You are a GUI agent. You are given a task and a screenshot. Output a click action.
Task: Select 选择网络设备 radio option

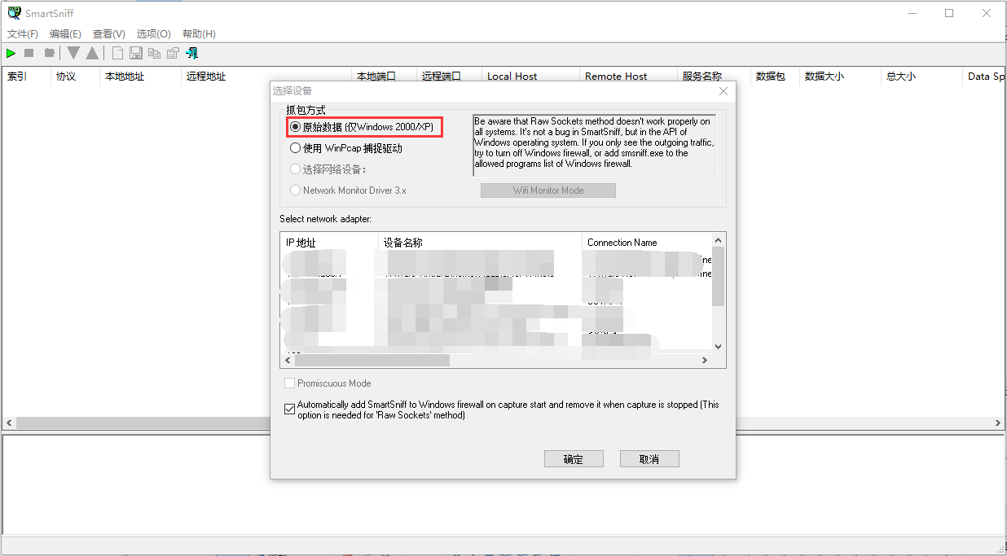pyautogui.click(x=328, y=169)
